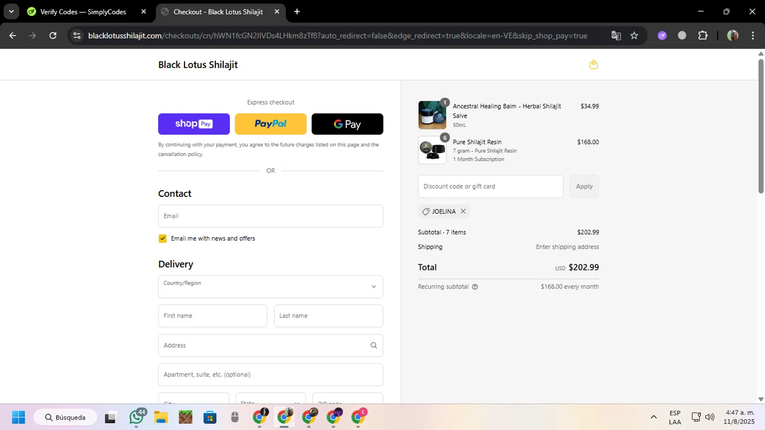
Task: Close the Verify Codes SimplyCodes tab
Action: 143,12
